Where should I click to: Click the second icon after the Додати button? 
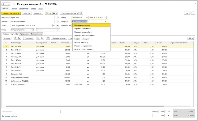[x=19, y=38]
